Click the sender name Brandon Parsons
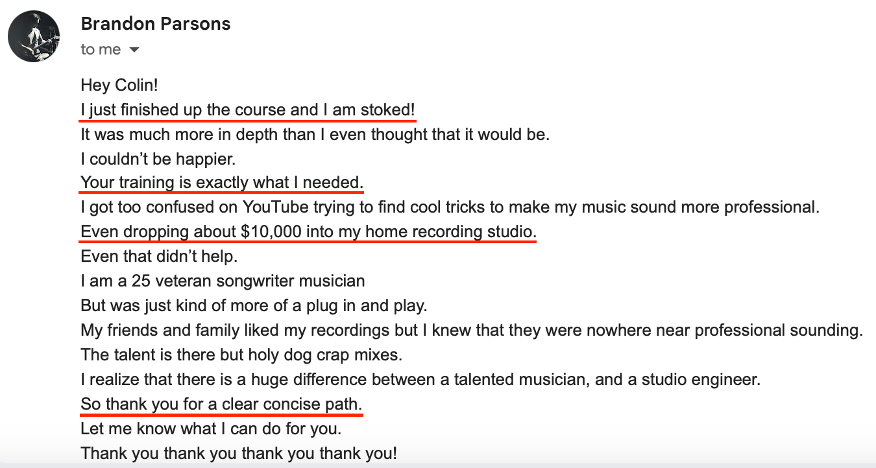This screenshot has height=468, width=876. point(156,24)
